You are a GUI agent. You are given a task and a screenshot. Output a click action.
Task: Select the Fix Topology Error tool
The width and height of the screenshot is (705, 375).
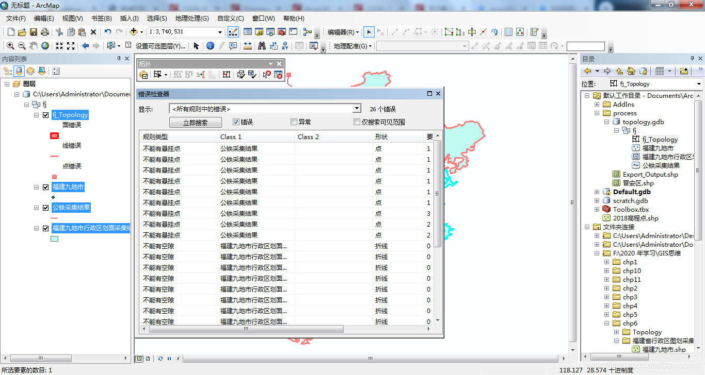(x=266, y=75)
